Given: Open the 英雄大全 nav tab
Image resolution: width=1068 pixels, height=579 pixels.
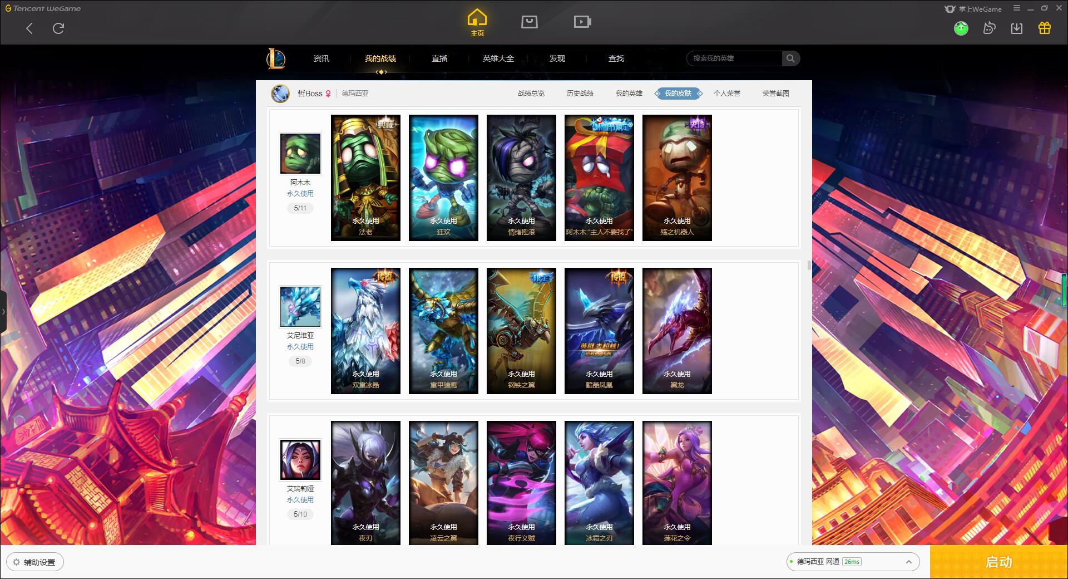Looking at the screenshot, I should tap(498, 58).
